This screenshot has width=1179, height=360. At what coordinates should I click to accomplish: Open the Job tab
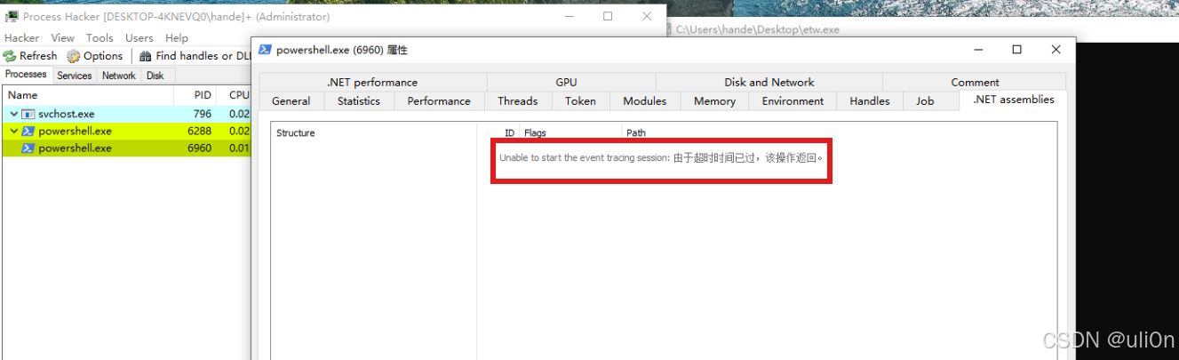(925, 101)
